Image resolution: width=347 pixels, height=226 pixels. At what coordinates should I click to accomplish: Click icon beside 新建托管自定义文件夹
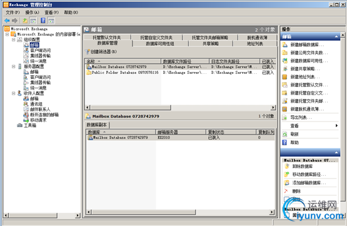[x=285, y=93]
